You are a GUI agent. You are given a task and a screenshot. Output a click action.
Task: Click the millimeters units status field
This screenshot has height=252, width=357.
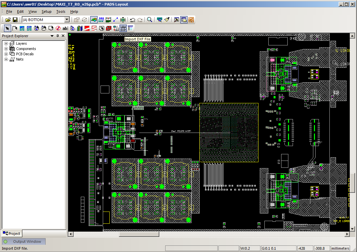(341, 248)
